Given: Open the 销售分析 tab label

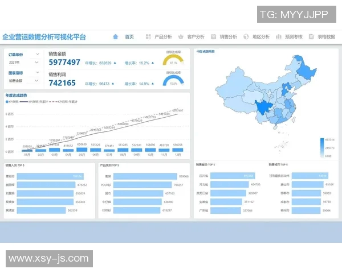Looking at the screenshot, I should point(228,36).
